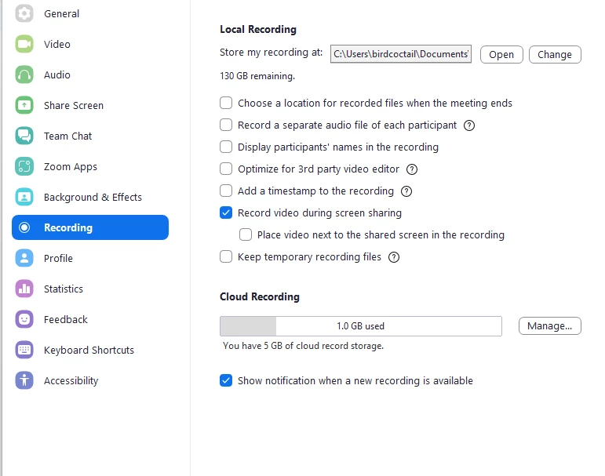The image size is (605, 476).
Task: Switch to Video settings
Action: pyautogui.click(x=90, y=44)
